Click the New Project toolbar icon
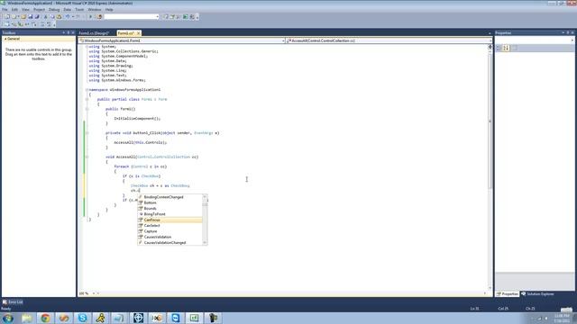The image size is (577, 324). (x=7, y=16)
